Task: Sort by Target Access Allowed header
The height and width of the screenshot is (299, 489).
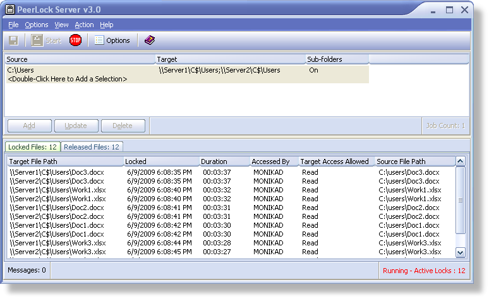Action: (x=337, y=161)
